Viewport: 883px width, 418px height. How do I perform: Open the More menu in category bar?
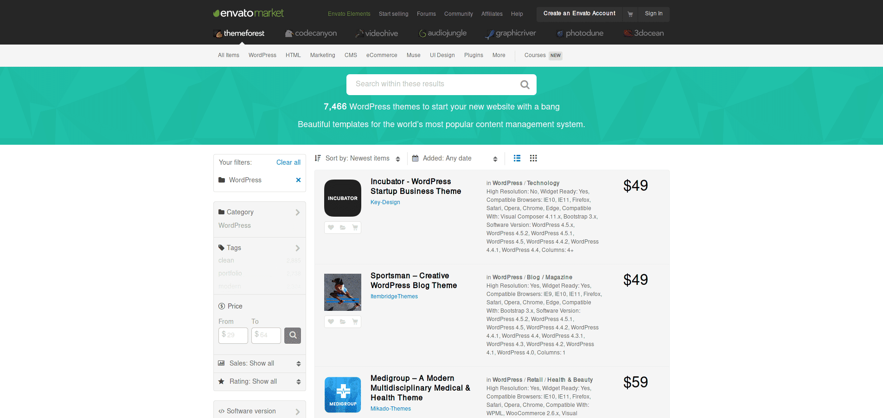[x=499, y=55]
